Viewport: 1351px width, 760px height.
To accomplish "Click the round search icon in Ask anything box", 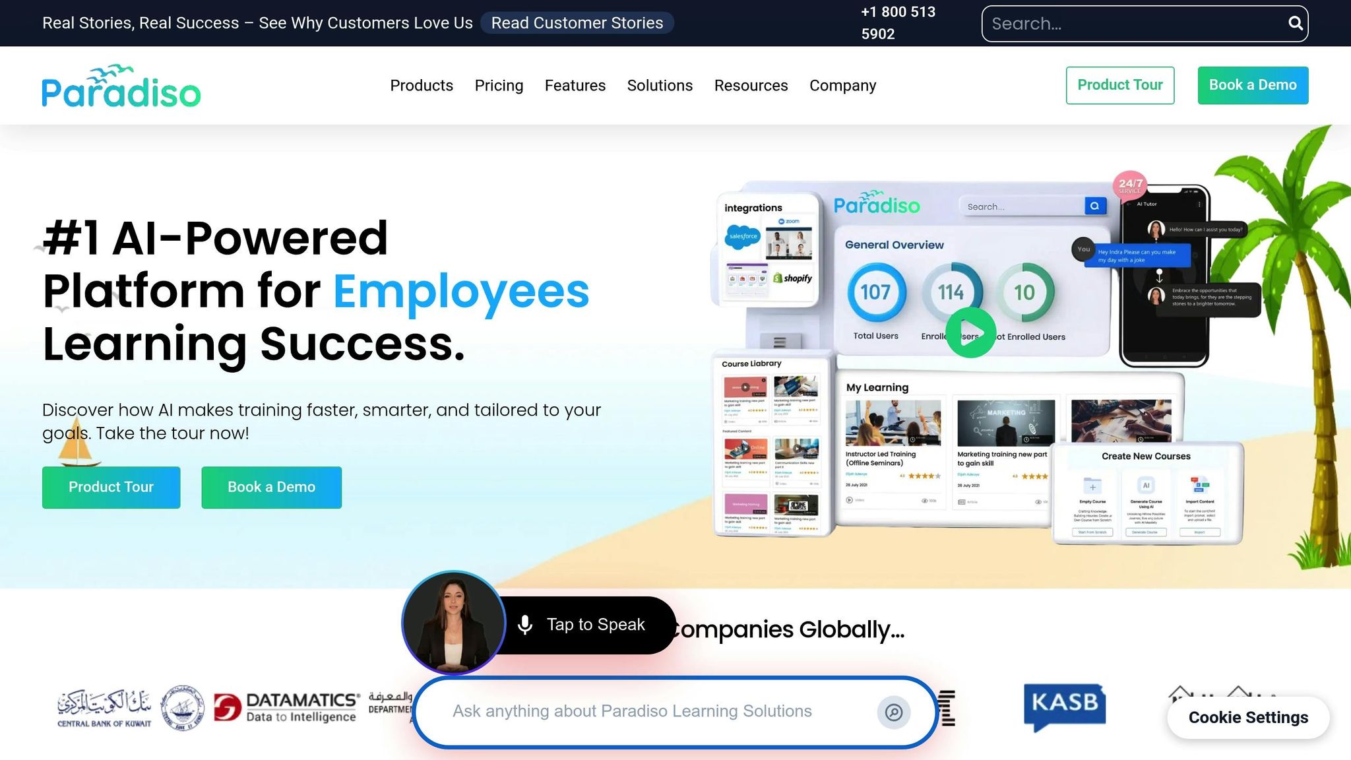I will pos(893,712).
